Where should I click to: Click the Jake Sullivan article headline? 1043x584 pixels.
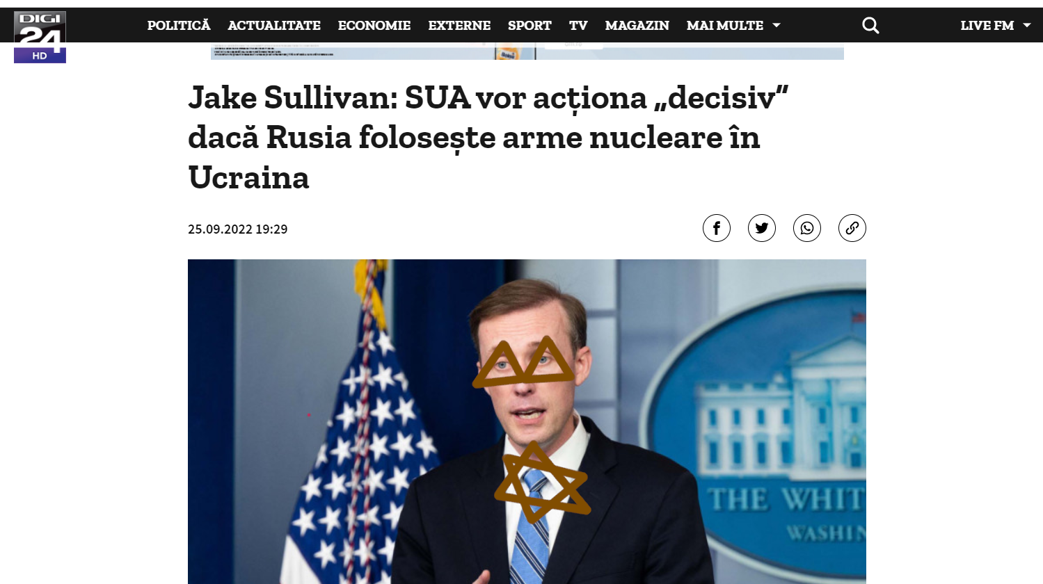point(488,138)
